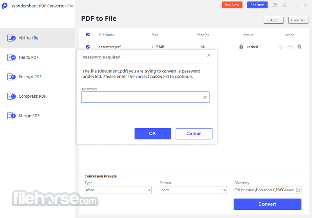Click the Wondershare app logo icon
This screenshot has width=312, height=218.
(5, 5)
